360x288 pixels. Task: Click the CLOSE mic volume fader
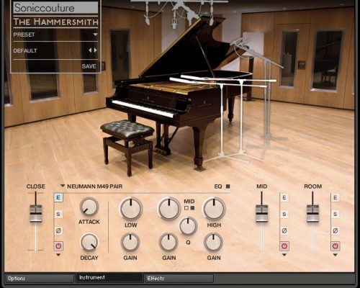(36, 213)
